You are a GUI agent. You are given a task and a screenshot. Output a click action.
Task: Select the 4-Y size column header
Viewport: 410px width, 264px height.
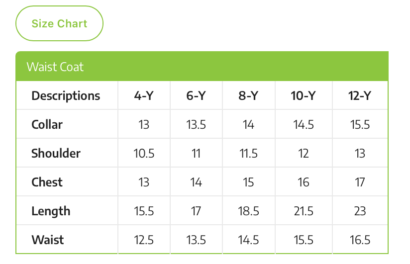(144, 95)
